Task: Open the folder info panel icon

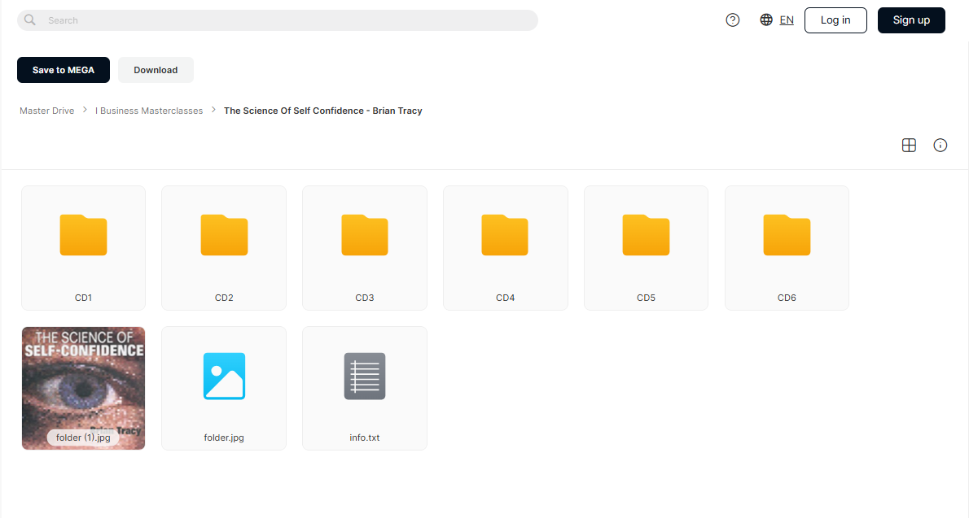Action: pyautogui.click(x=940, y=145)
